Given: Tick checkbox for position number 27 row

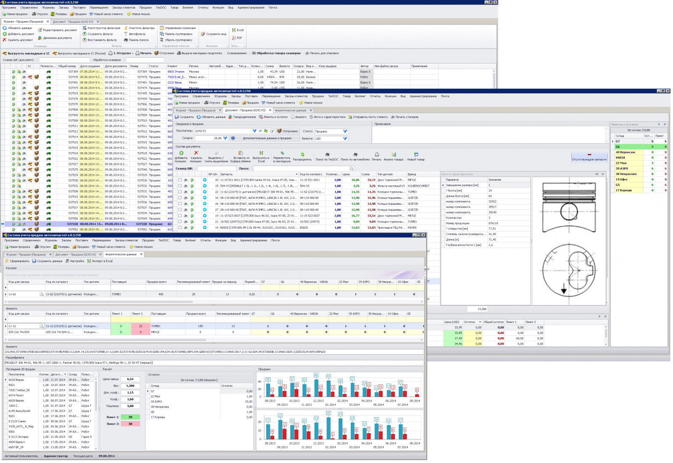Looking at the screenshot, I should (x=180, y=210).
